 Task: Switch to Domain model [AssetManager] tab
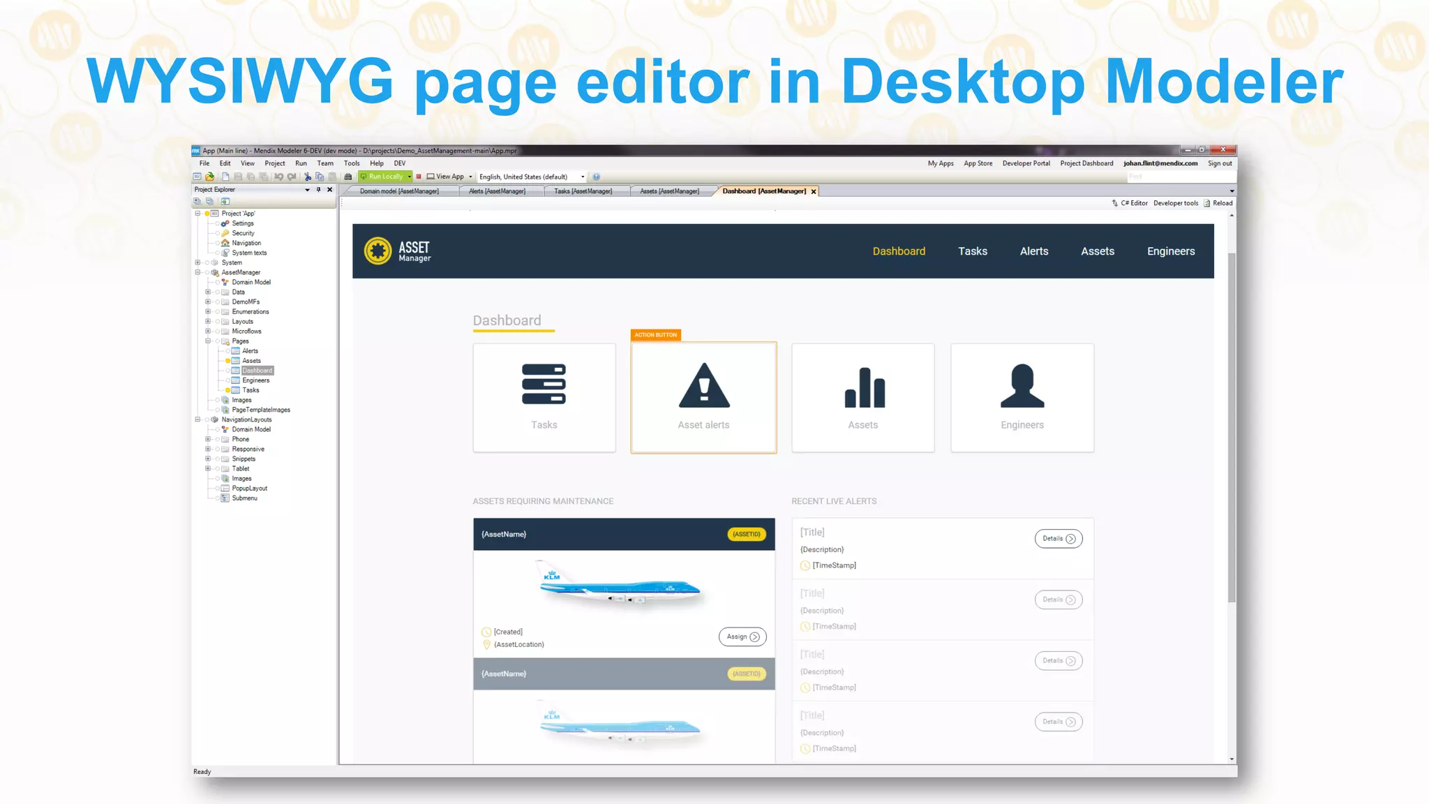[399, 191]
